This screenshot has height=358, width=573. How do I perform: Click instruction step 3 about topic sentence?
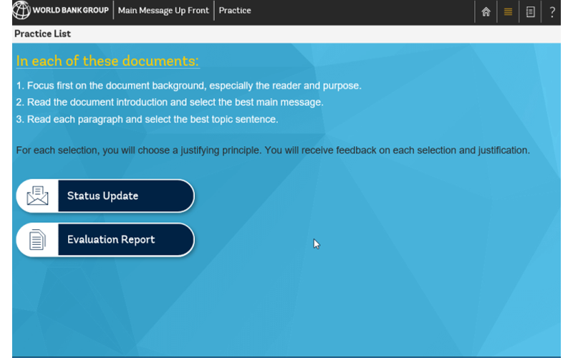pos(147,119)
